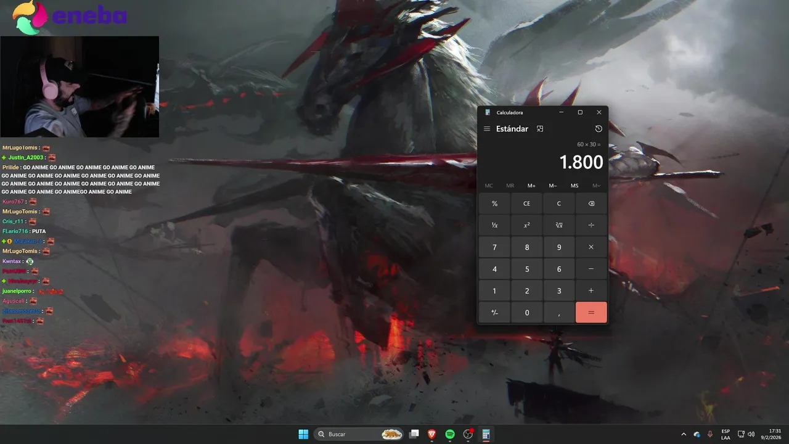This screenshot has height=444, width=789.
Task: Click the MS memory store button
Action: (574, 186)
